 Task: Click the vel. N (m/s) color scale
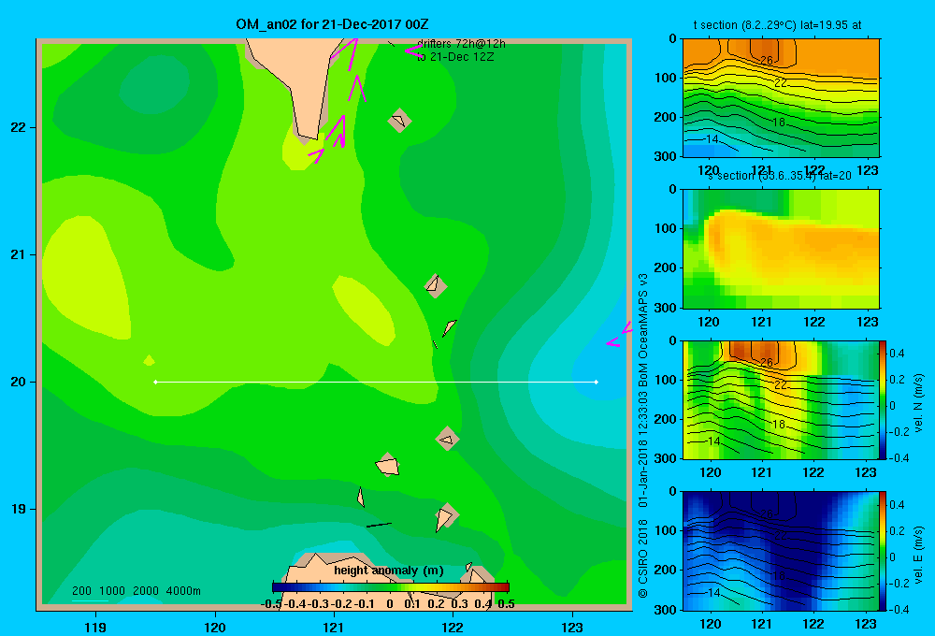[x=883, y=399]
